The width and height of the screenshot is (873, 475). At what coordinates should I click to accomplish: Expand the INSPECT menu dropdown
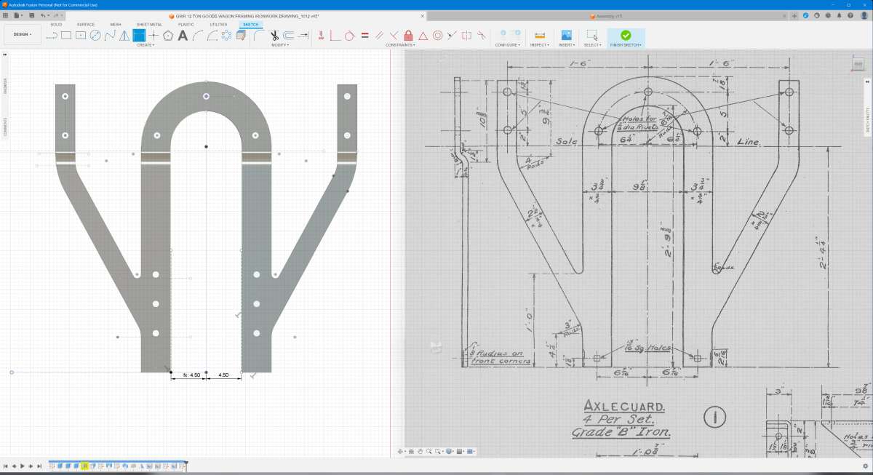[x=539, y=45]
